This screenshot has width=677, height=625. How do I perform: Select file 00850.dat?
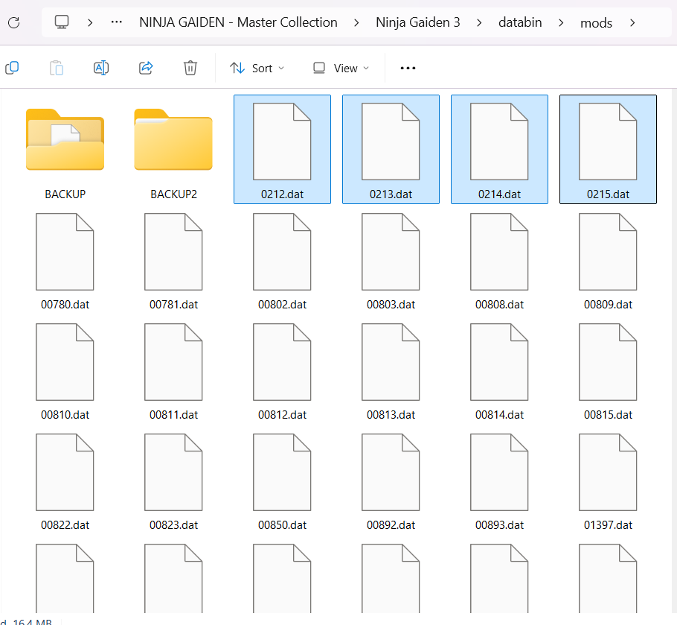pyautogui.click(x=283, y=481)
